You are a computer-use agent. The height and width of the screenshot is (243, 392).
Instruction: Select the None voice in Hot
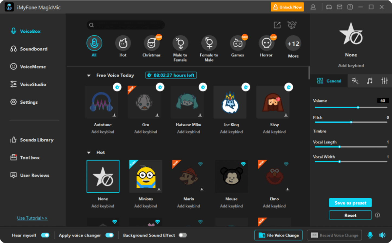tap(103, 176)
